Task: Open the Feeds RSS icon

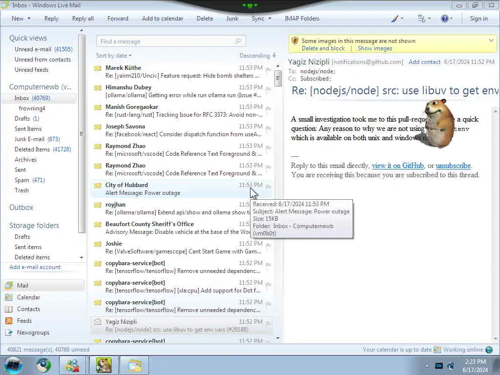Action: (9, 321)
